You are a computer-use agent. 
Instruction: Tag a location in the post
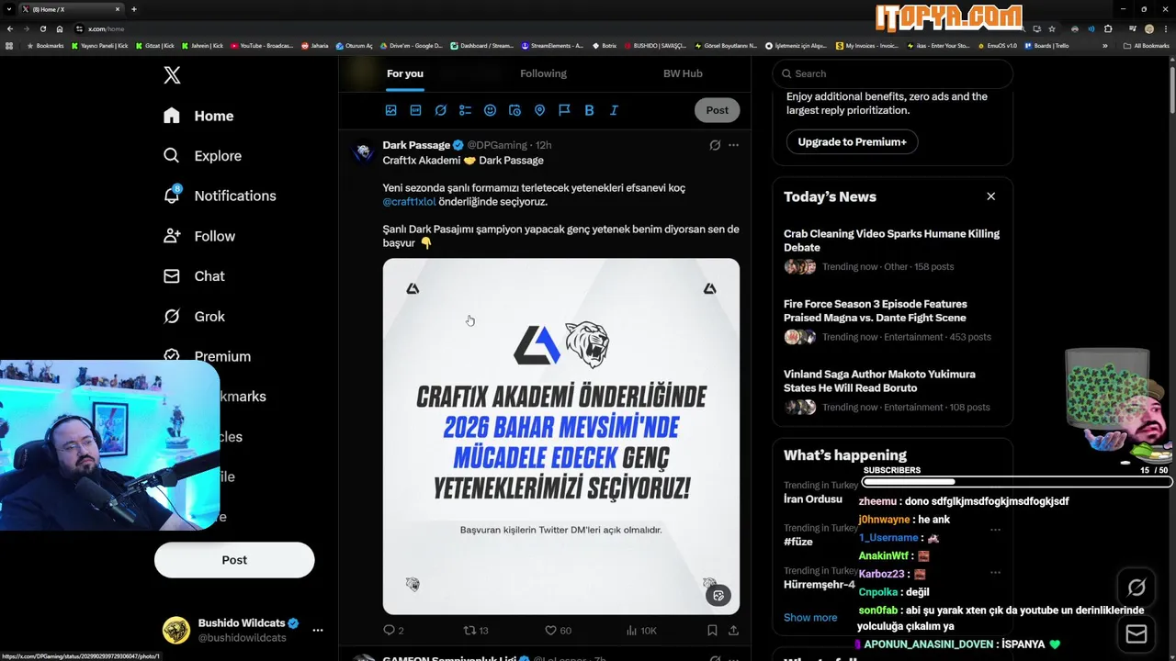pyautogui.click(x=539, y=110)
